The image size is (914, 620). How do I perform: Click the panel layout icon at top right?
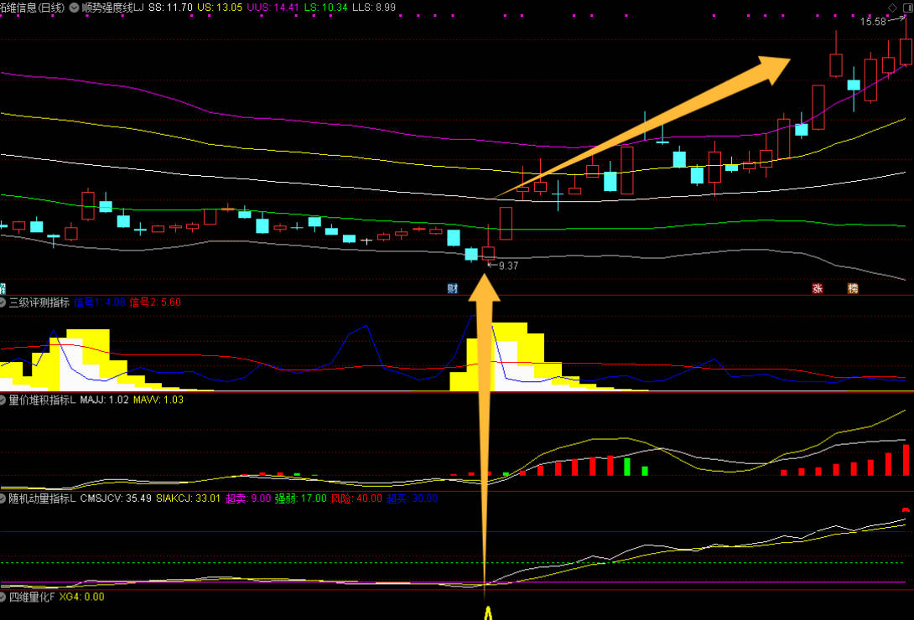907,7
